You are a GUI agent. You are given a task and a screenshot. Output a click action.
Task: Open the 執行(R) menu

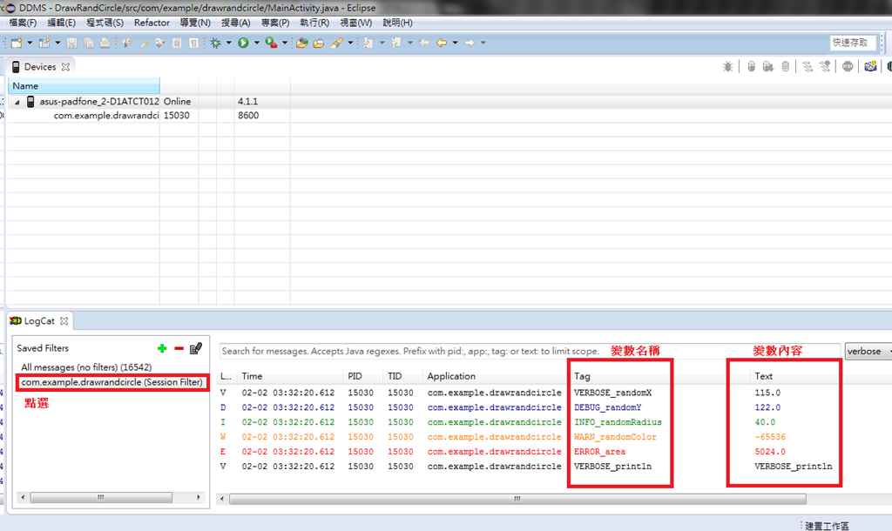tap(314, 23)
